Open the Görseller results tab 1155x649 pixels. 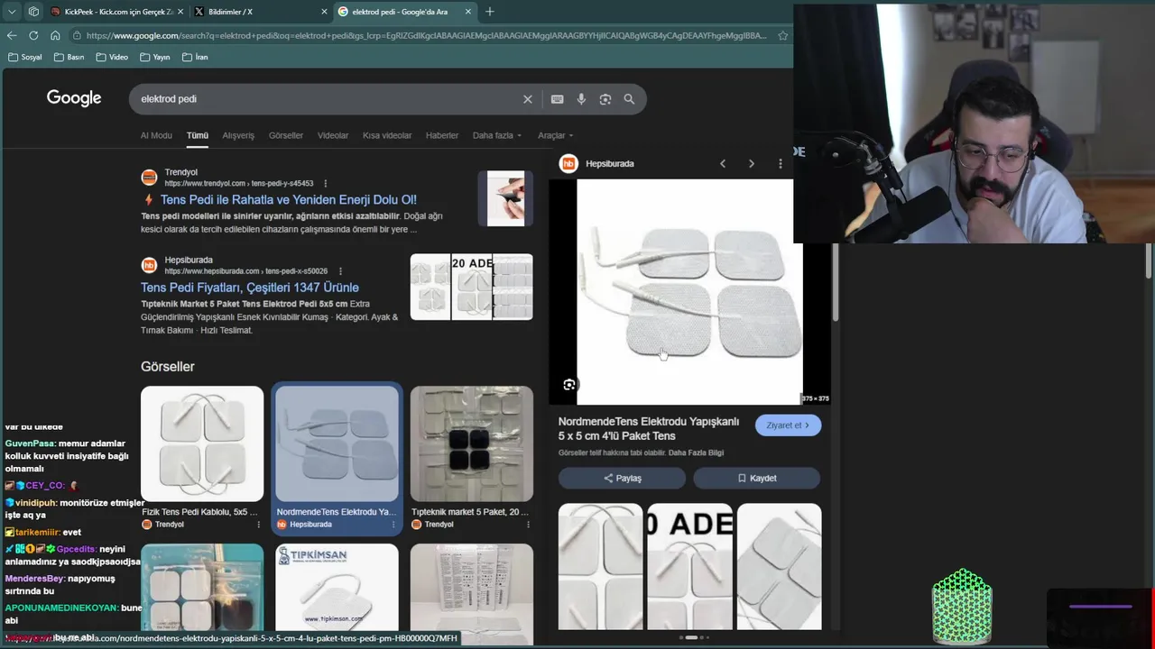point(286,135)
